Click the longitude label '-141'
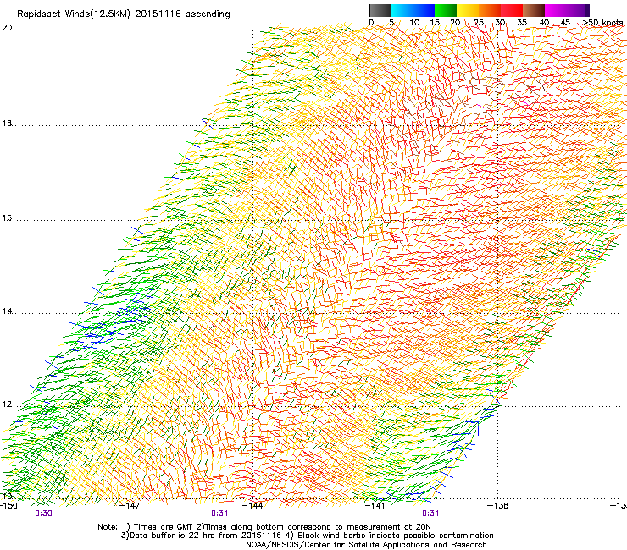Viewport: 627px width, 550px height. coord(375,506)
